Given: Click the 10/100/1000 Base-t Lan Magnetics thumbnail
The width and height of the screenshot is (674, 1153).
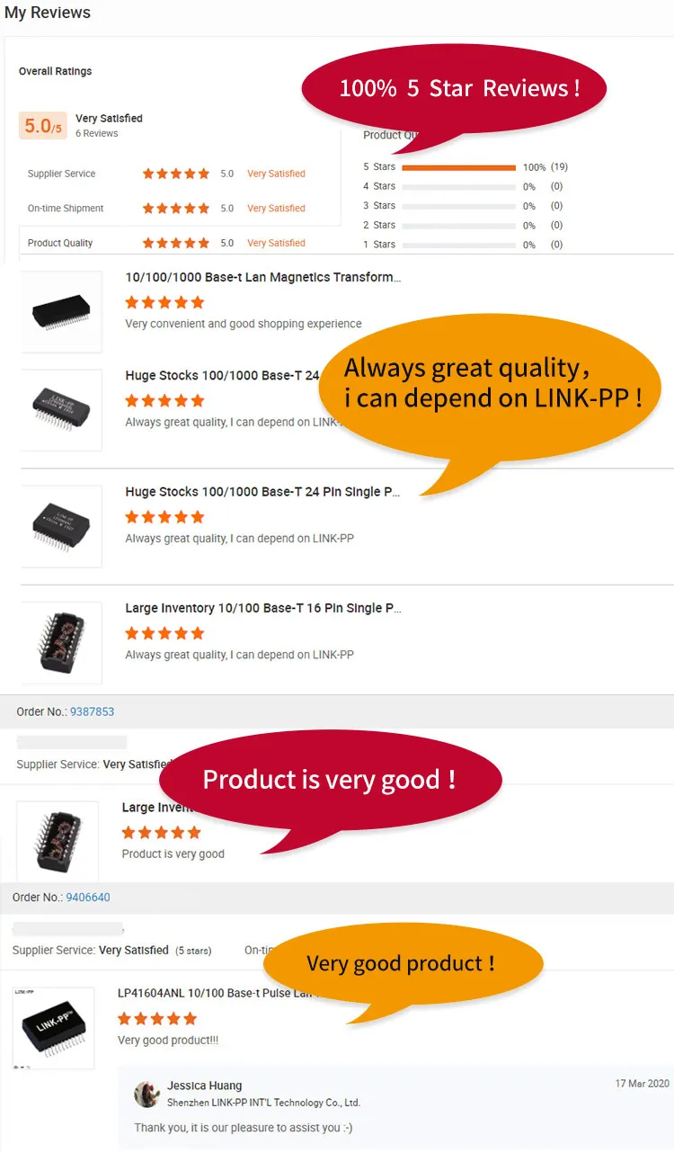Looking at the screenshot, I should click(61, 312).
